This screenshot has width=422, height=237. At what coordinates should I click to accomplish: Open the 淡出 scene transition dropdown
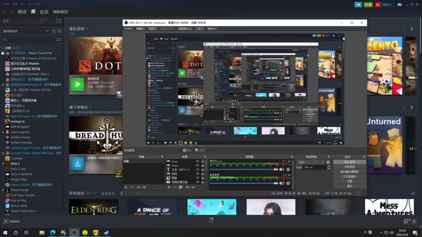tap(311, 162)
